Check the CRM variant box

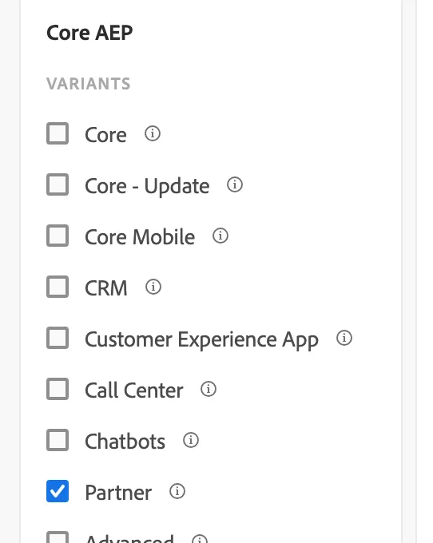[x=58, y=287]
